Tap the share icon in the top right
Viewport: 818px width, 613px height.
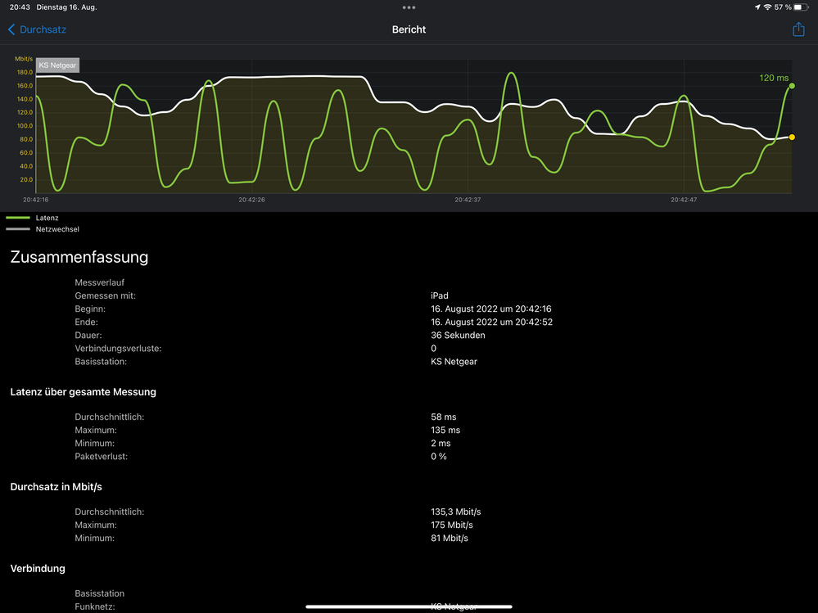798,29
